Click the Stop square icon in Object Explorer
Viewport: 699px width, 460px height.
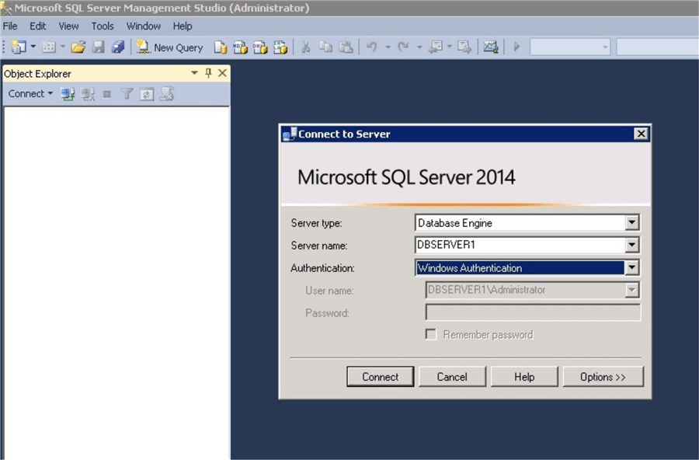[107, 94]
